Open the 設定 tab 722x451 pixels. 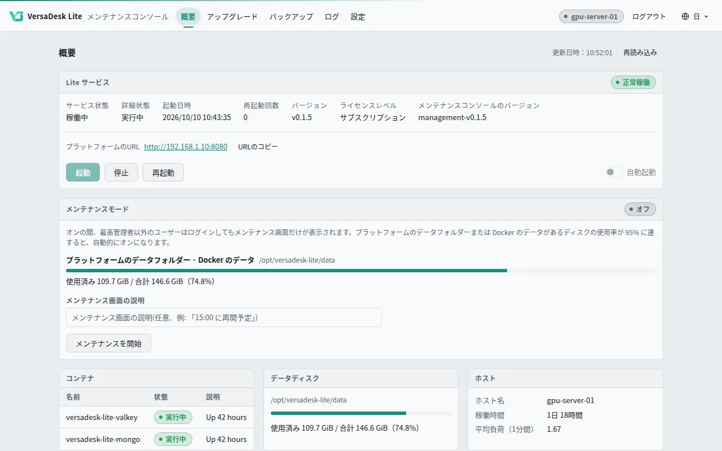[x=358, y=17]
